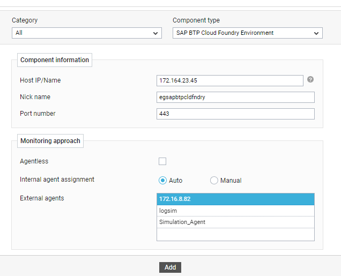Click the Auto label text
The image size is (341, 276).
[175, 181]
